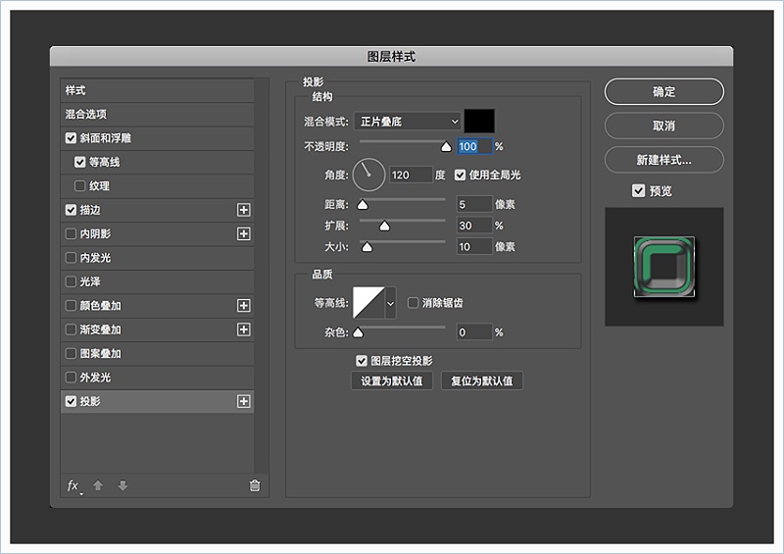Click the plus icon beside 内阴影
This screenshot has width=784, height=554.
point(244,233)
